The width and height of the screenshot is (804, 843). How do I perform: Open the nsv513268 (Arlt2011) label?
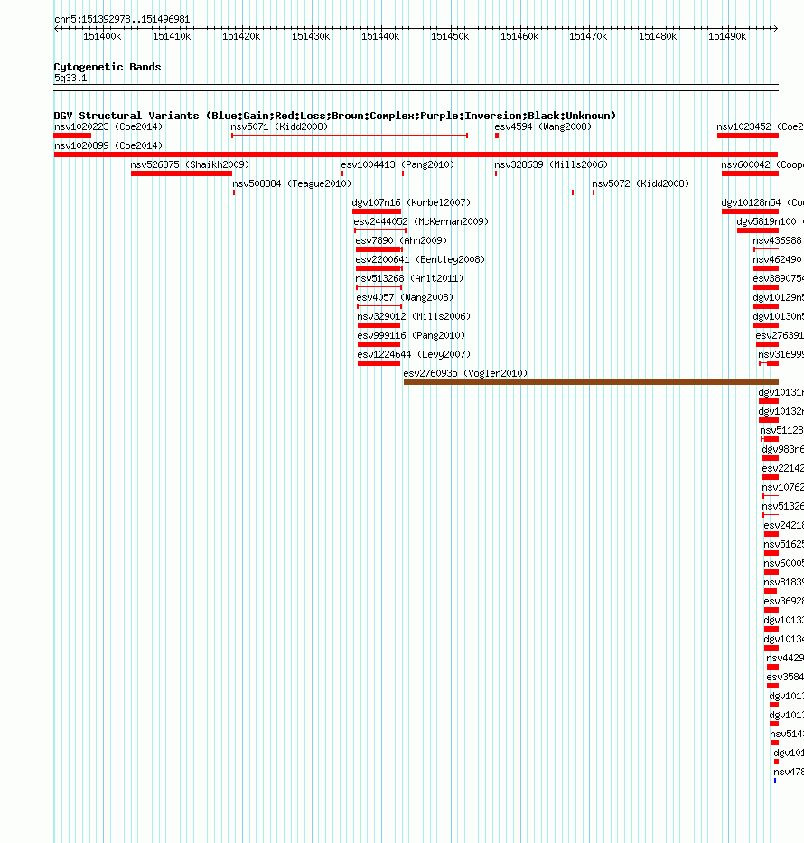click(x=409, y=278)
